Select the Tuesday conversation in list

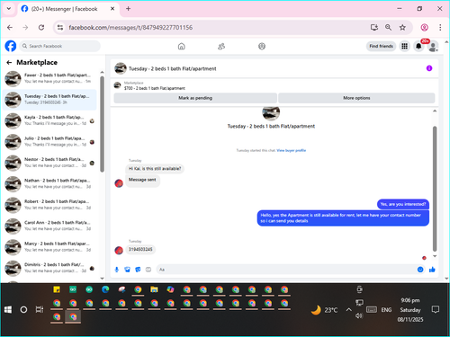[x=49, y=100]
